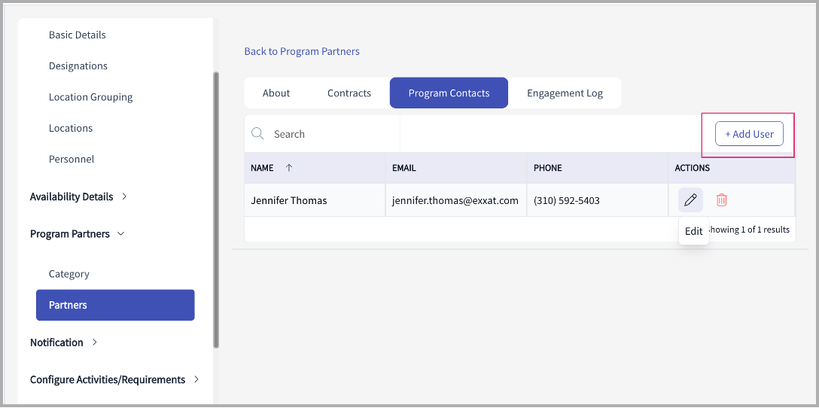819x408 pixels.
Task: Click the sidebar vertical scrollbar
Action: click(x=216, y=209)
